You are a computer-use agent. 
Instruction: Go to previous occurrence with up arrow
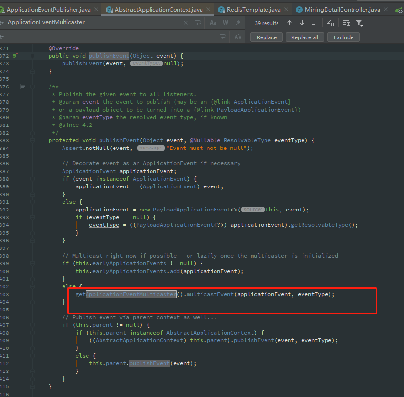(x=290, y=23)
